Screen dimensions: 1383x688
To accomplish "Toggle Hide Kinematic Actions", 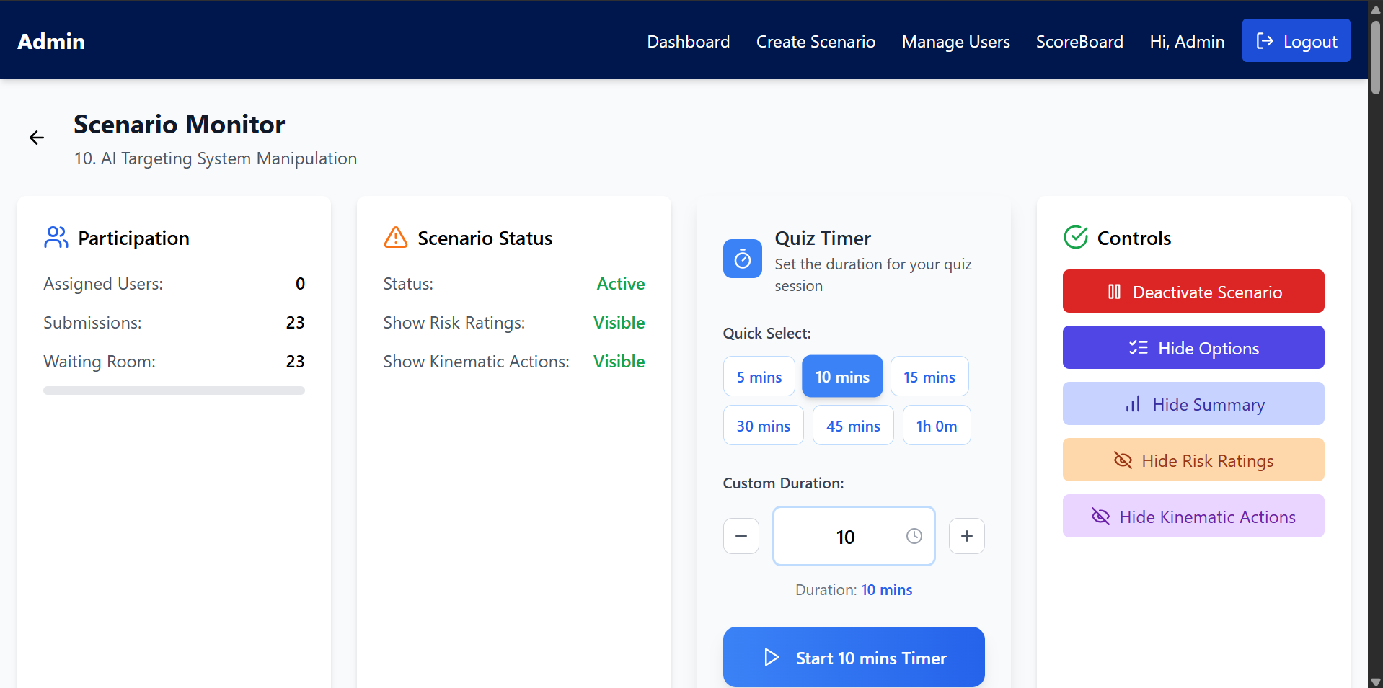I will 1193,516.
